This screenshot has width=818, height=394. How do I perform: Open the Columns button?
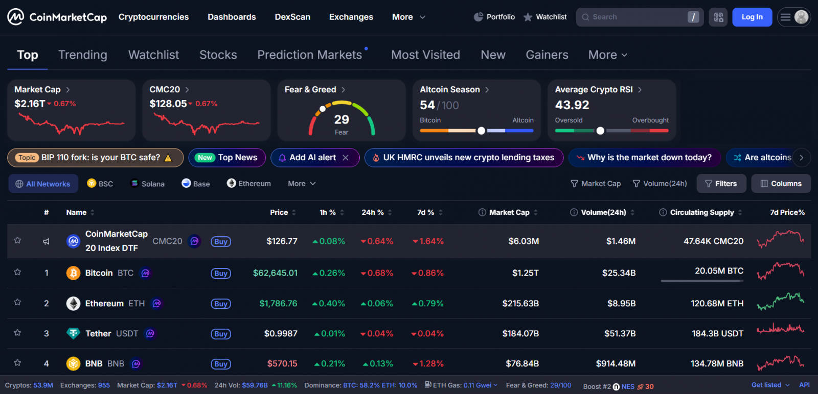tap(781, 184)
